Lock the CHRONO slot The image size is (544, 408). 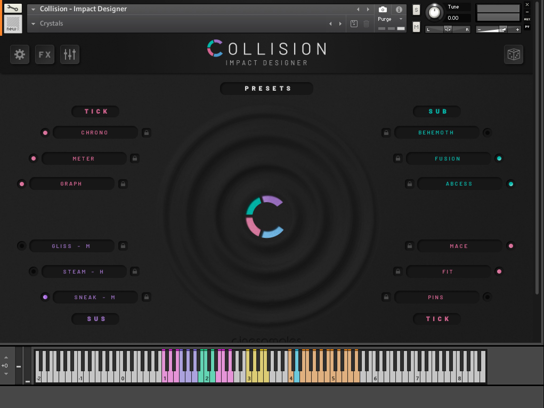[x=147, y=133]
